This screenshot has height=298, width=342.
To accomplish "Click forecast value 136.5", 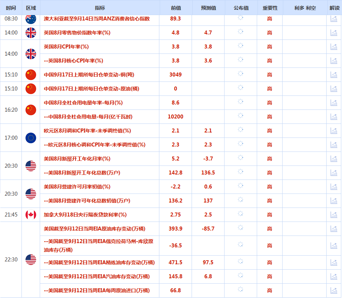I will [208, 173].
